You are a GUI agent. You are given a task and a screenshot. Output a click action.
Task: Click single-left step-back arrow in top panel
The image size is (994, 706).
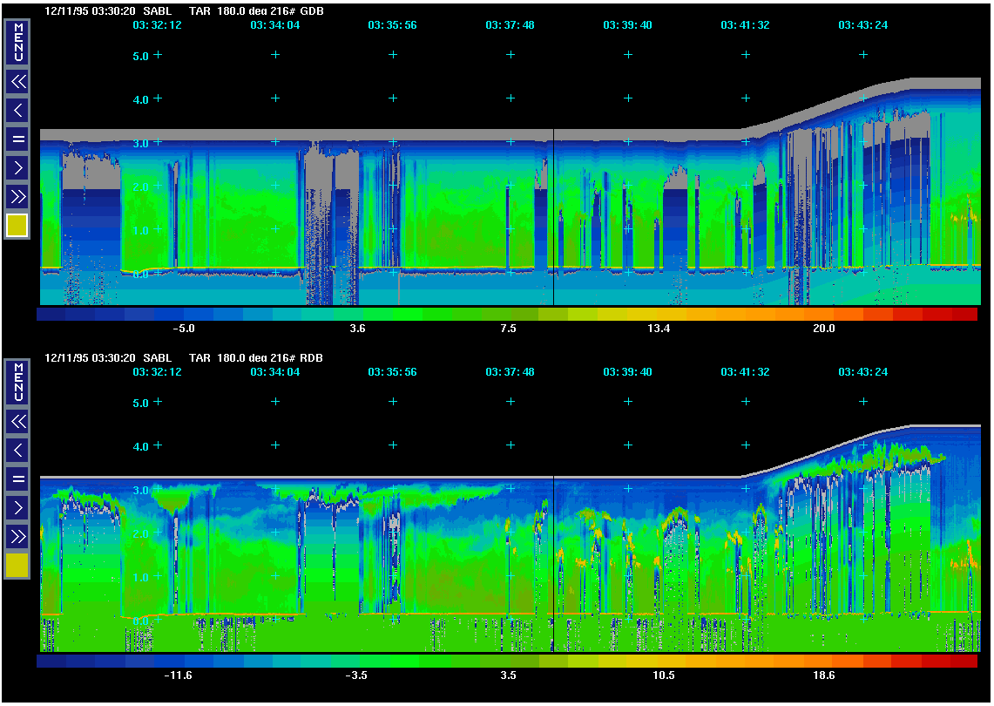pyautogui.click(x=17, y=110)
